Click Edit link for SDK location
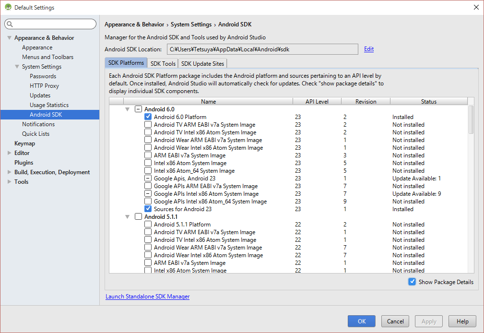Viewport: 484px width, 333px height. [369, 49]
